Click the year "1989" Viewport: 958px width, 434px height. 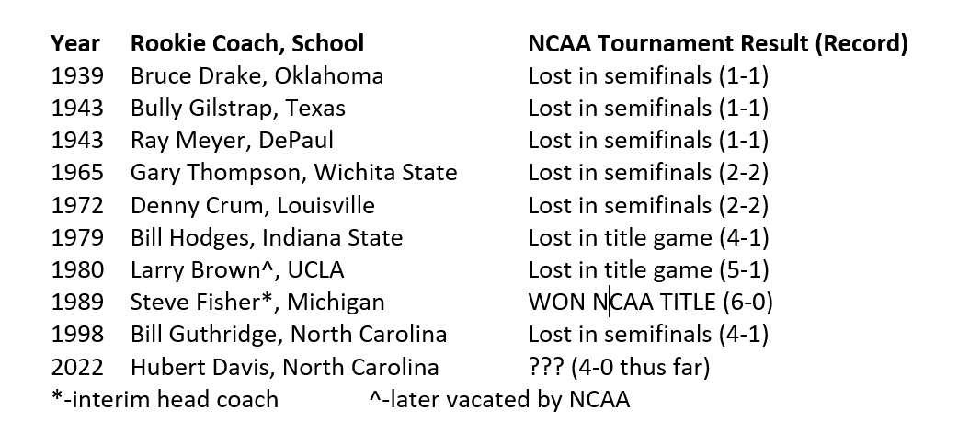[77, 303]
